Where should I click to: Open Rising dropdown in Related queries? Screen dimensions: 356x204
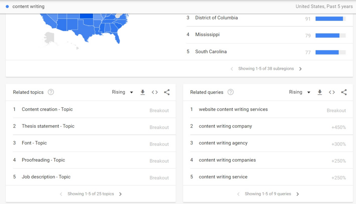point(300,92)
